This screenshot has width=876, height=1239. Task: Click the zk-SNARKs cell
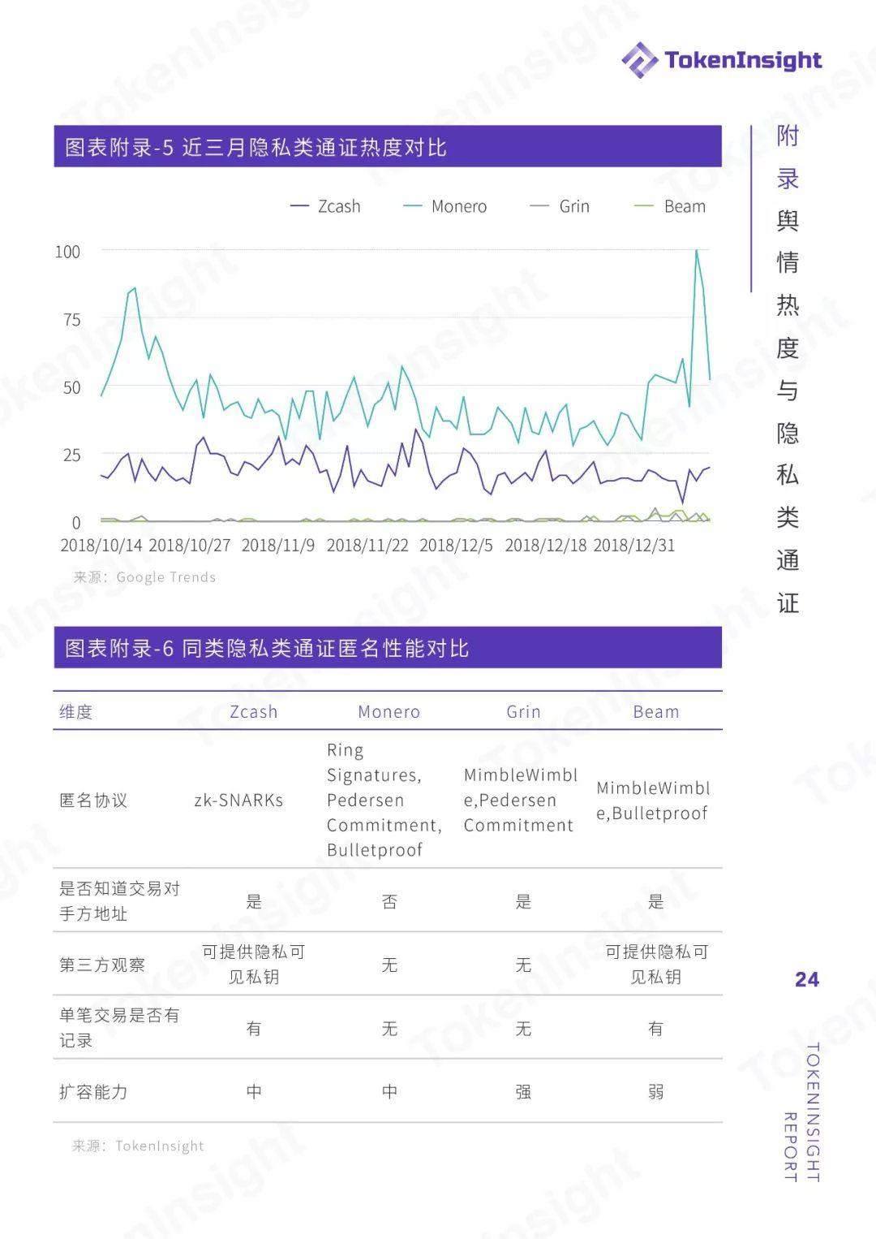(238, 801)
